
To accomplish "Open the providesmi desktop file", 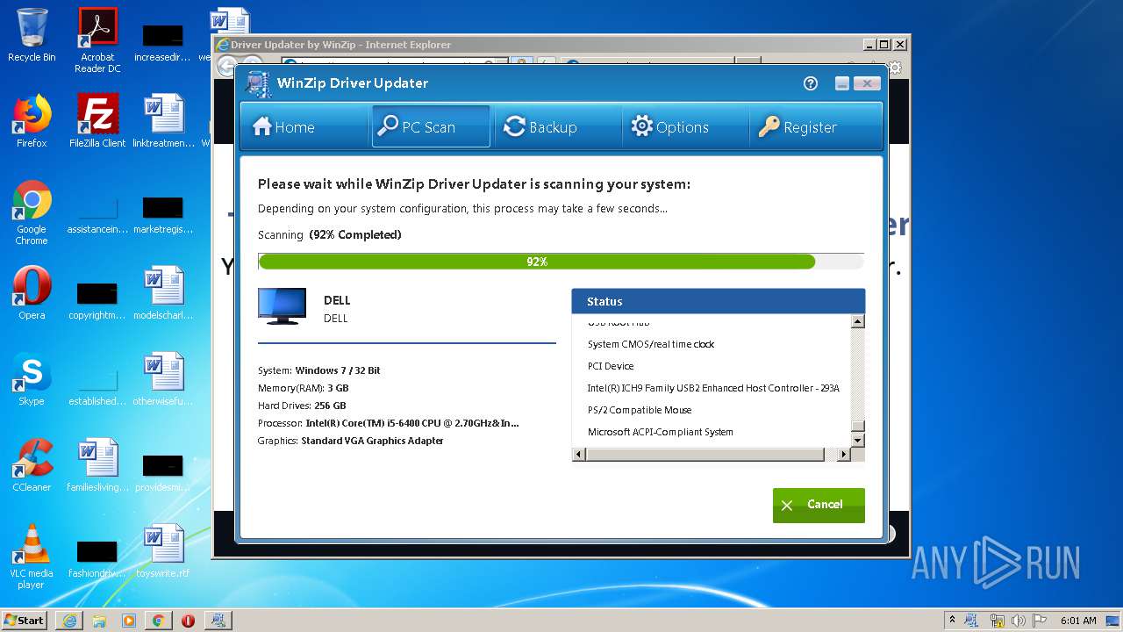I will click(163, 471).
